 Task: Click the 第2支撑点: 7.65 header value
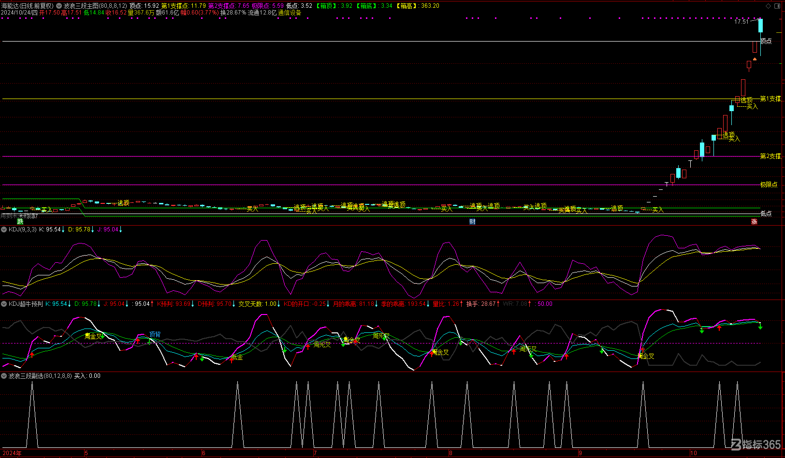229,6
